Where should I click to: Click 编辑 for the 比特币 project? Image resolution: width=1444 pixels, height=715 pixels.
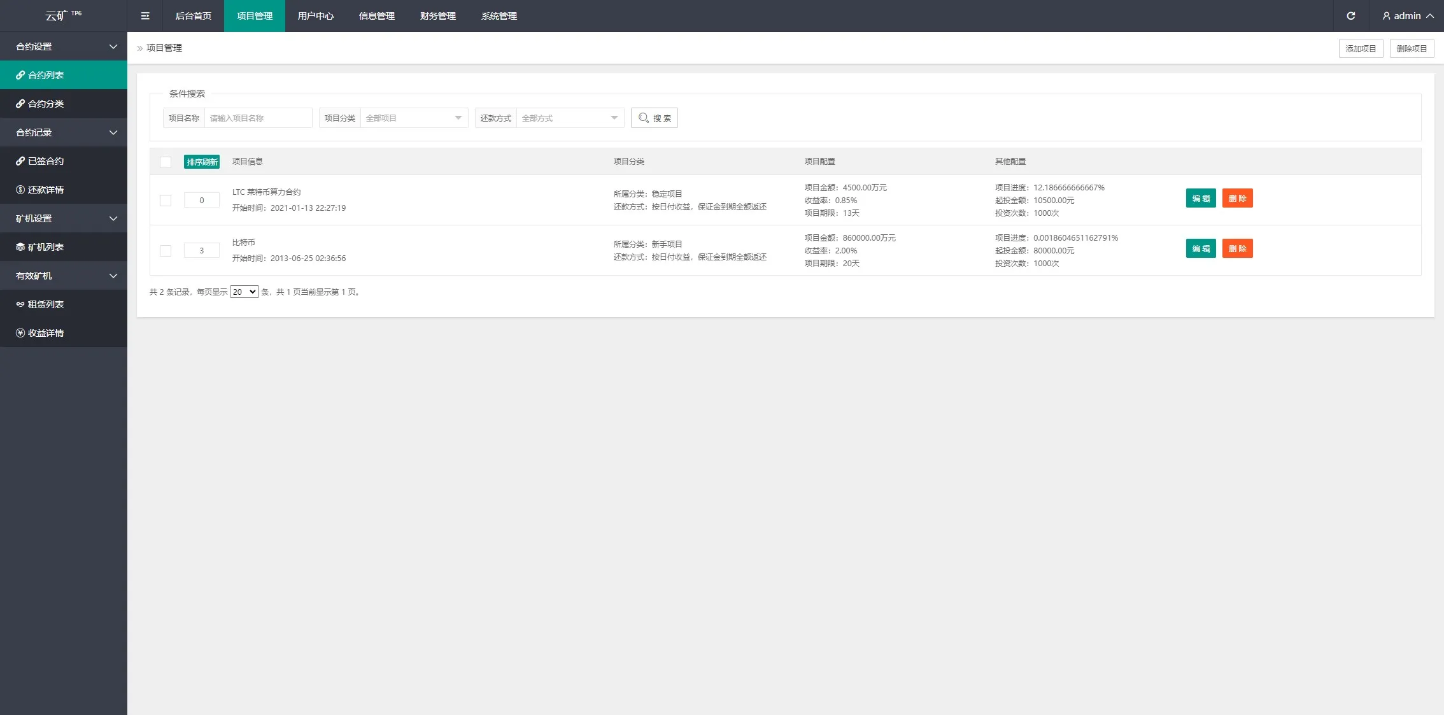point(1201,248)
